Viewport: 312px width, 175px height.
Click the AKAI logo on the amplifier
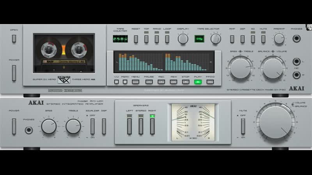[x=36, y=103]
